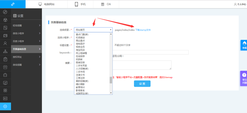Download the stamp file link

(x=143, y=30)
